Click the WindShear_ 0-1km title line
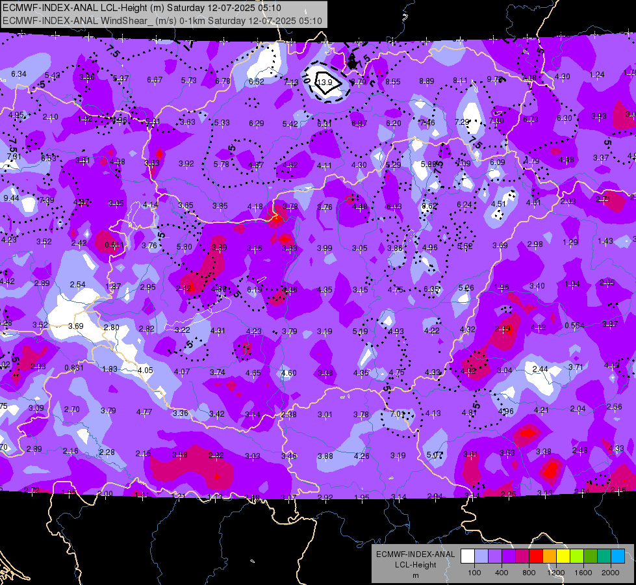This screenshot has height=585, width=636. click(162, 21)
